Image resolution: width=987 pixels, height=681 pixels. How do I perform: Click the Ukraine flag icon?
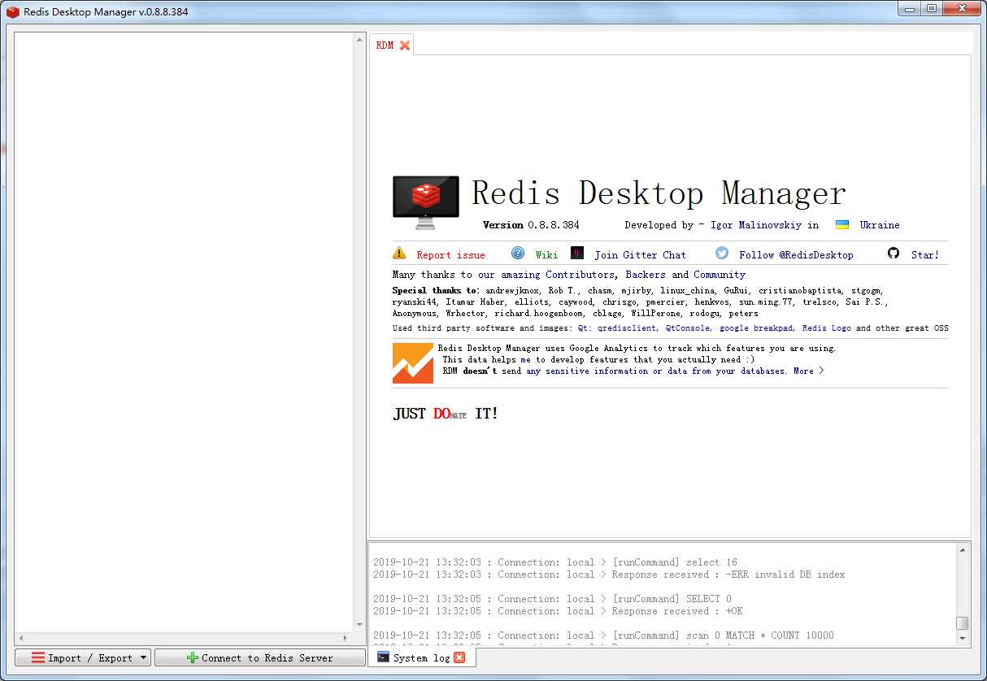[842, 225]
